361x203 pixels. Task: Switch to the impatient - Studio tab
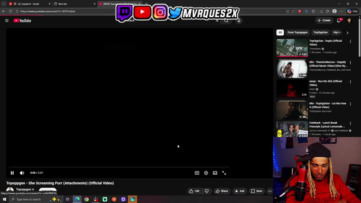pyautogui.click(x=30, y=4)
